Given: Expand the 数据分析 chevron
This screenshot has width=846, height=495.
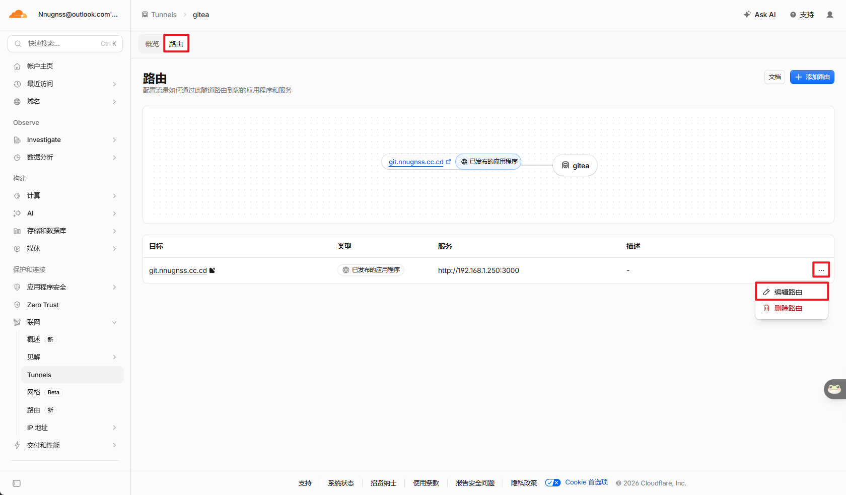Looking at the screenshot, I should tap(114, 158).
